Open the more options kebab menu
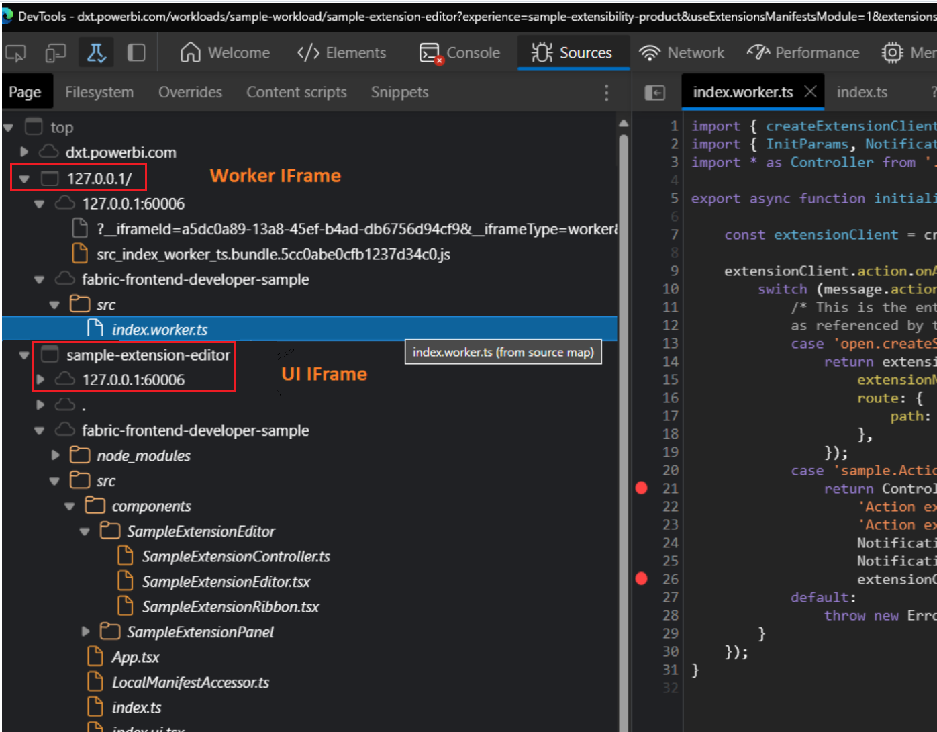 pos(606,93)
